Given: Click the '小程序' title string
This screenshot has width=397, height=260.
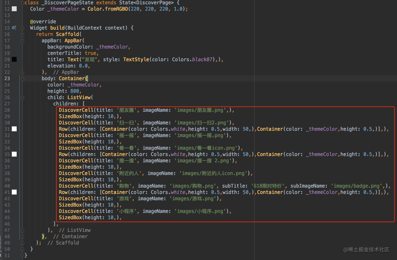Looking at the screenshot, I should coord(126,211).
